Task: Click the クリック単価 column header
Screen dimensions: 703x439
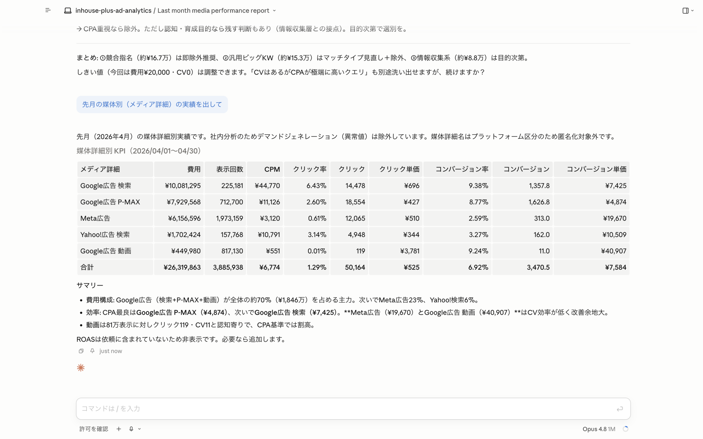Action: 395,169
